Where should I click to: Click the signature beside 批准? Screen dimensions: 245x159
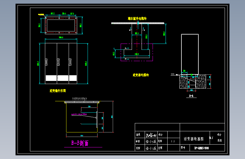[151, 135]
